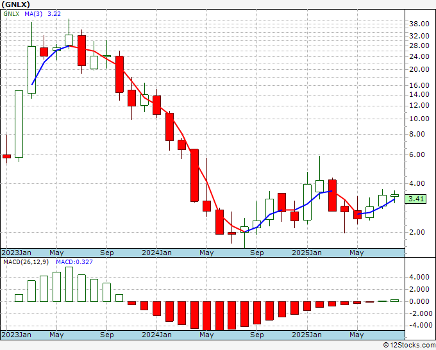This screenshot has width=436, height=350.
Task: Click the 32.00 price axis label
Action: click(419, 36)
